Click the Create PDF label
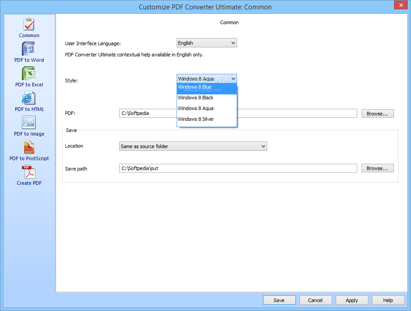 click(x=29, y=183)
